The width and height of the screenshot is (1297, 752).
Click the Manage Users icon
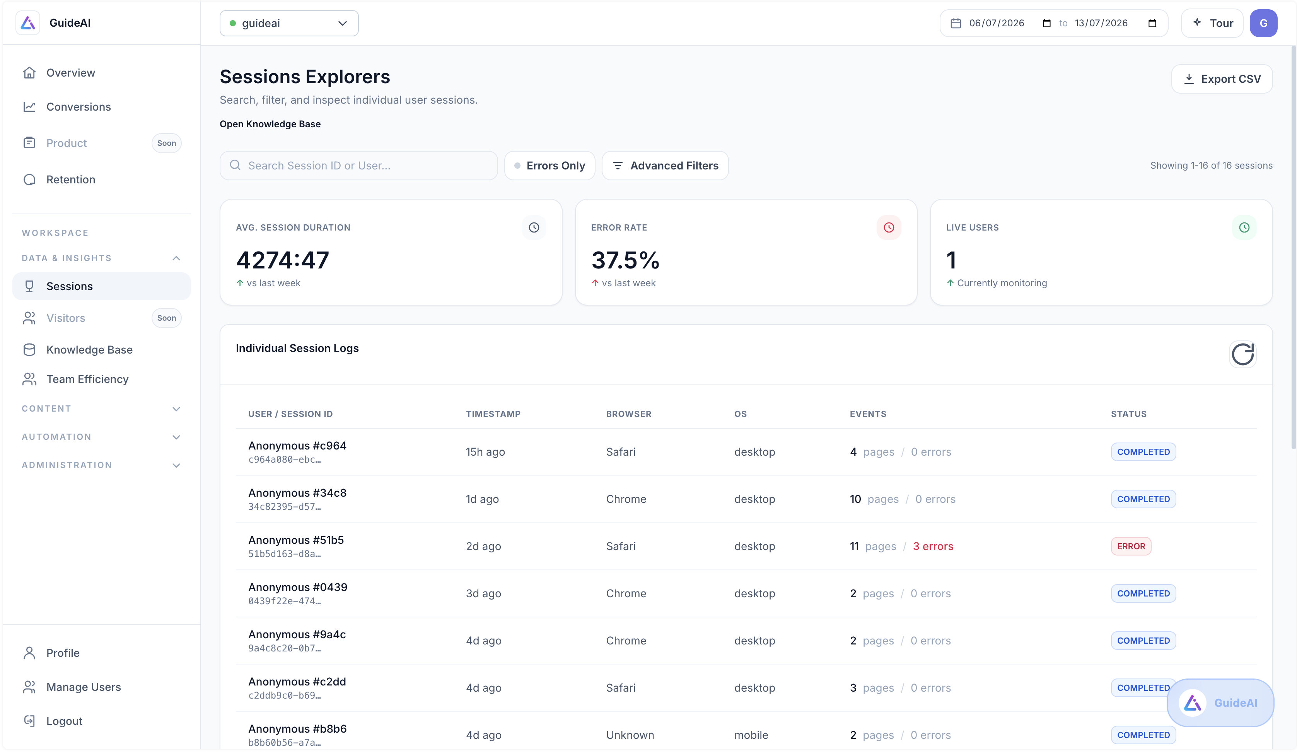[29, 687]
